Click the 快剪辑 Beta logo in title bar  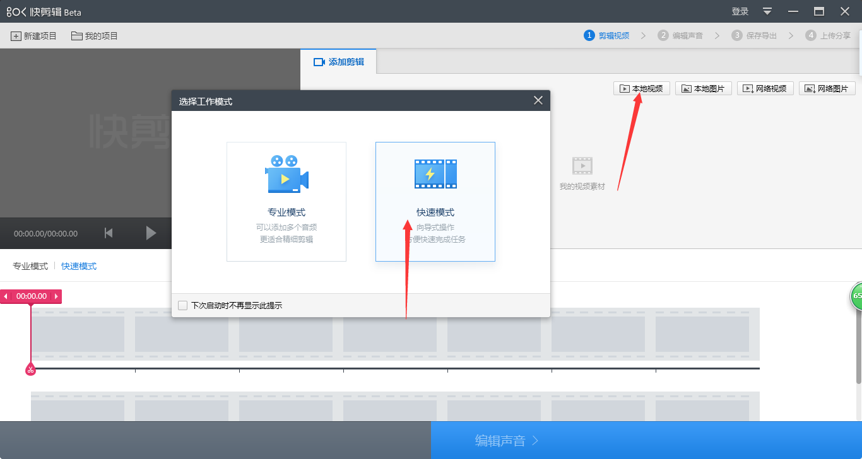pyautogui.click(x=44, y=12)
